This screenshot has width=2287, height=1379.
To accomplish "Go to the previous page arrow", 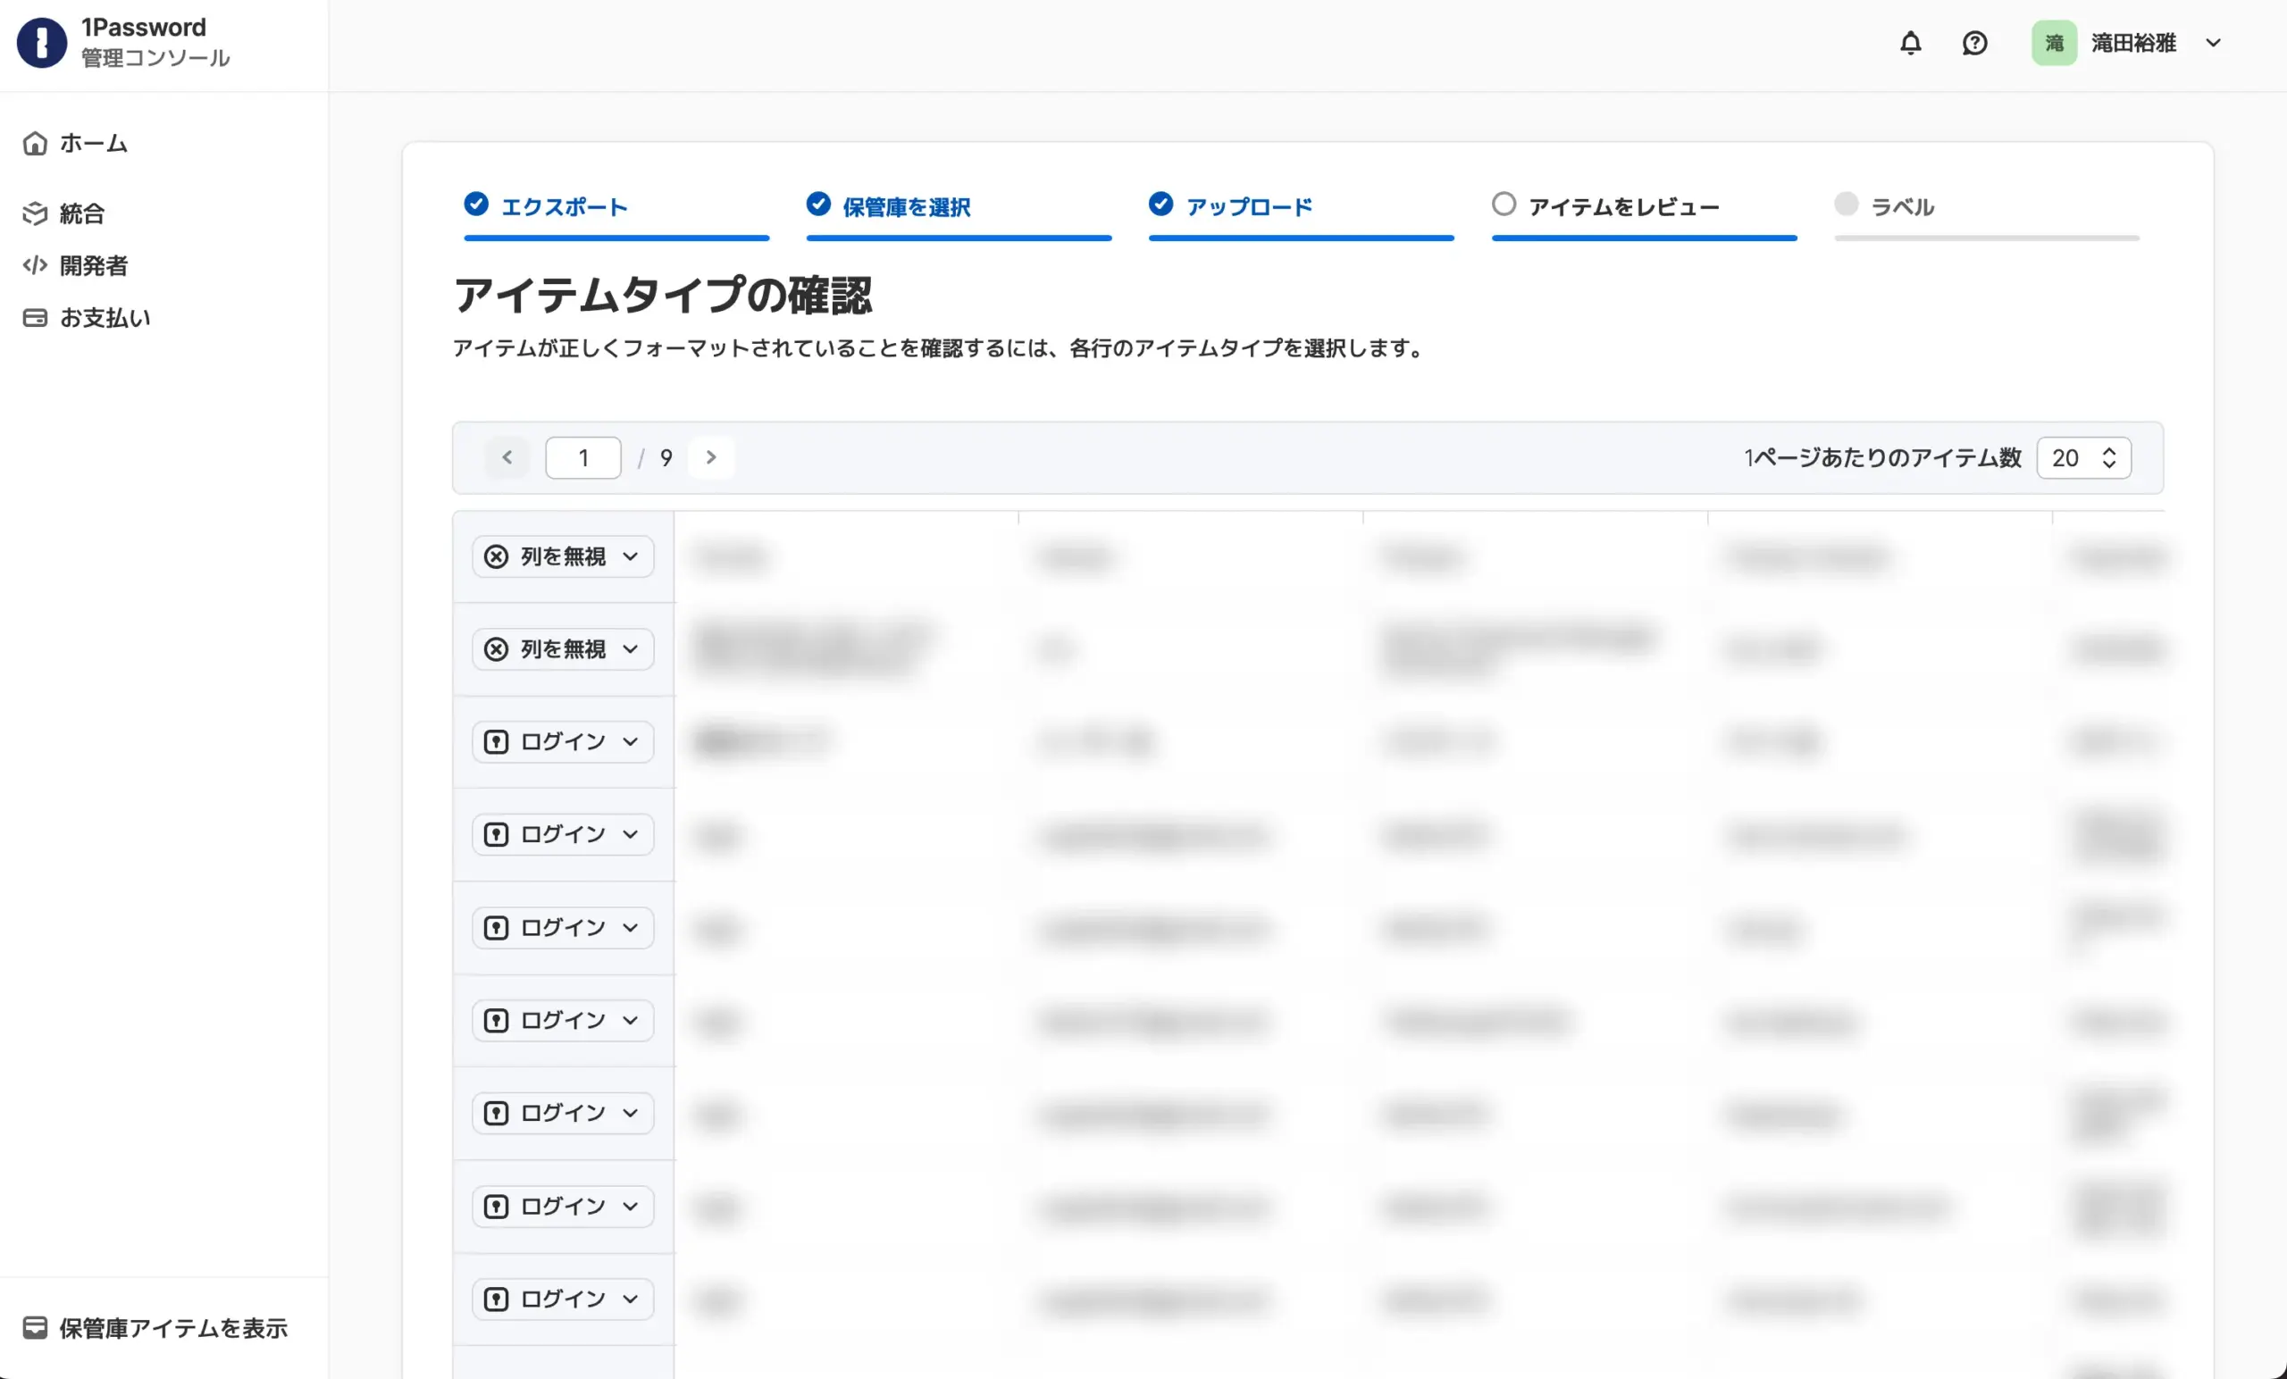I will [507, 457].
